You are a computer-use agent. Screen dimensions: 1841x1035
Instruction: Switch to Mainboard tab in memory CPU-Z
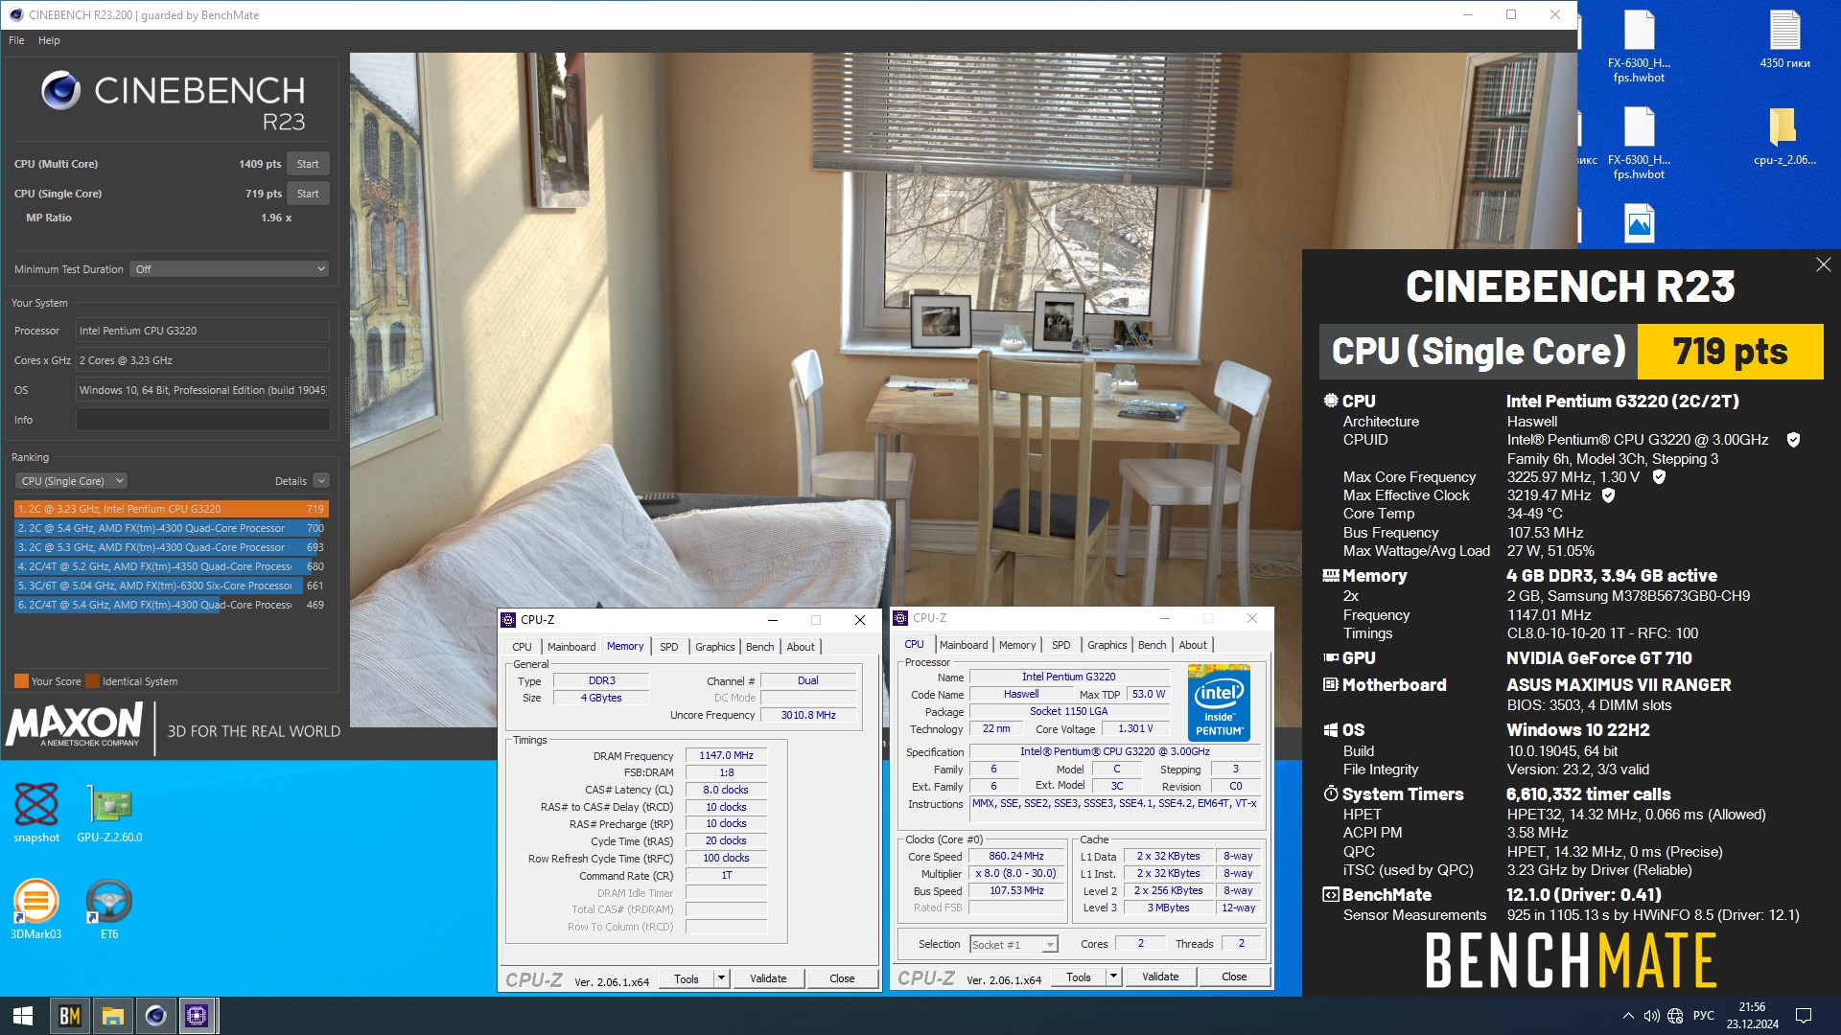[x=571, y=647]
